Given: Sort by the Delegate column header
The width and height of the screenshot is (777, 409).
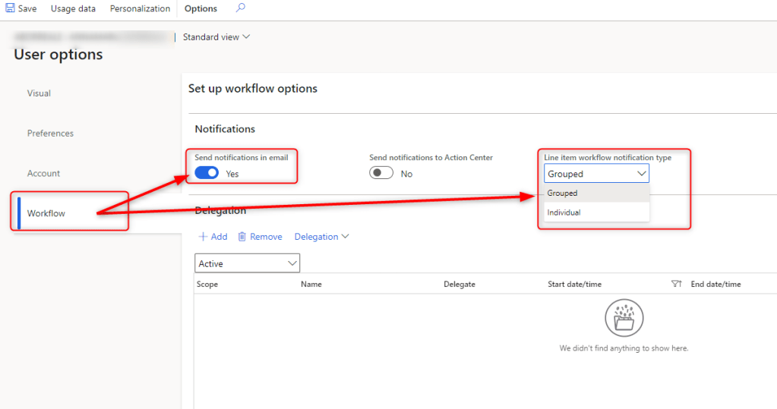Looking at the screenshot, I should pos(460,284).
